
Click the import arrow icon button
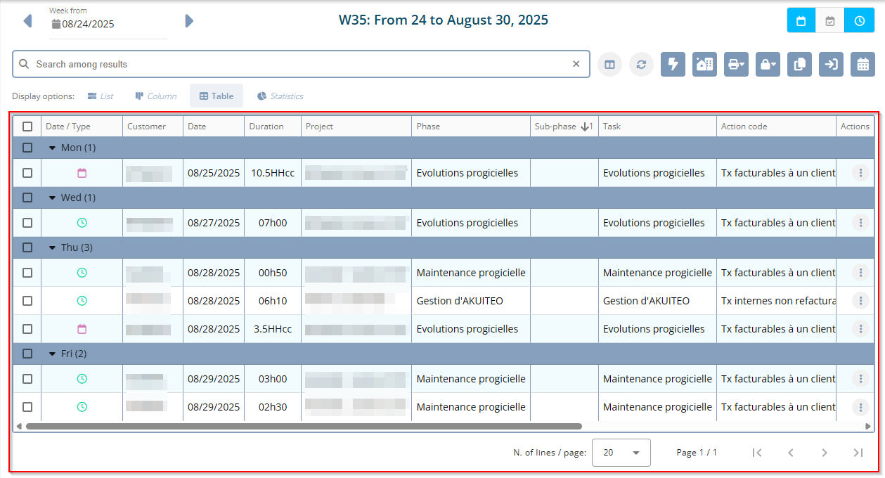pyautogui.click(x=831, y=64)
